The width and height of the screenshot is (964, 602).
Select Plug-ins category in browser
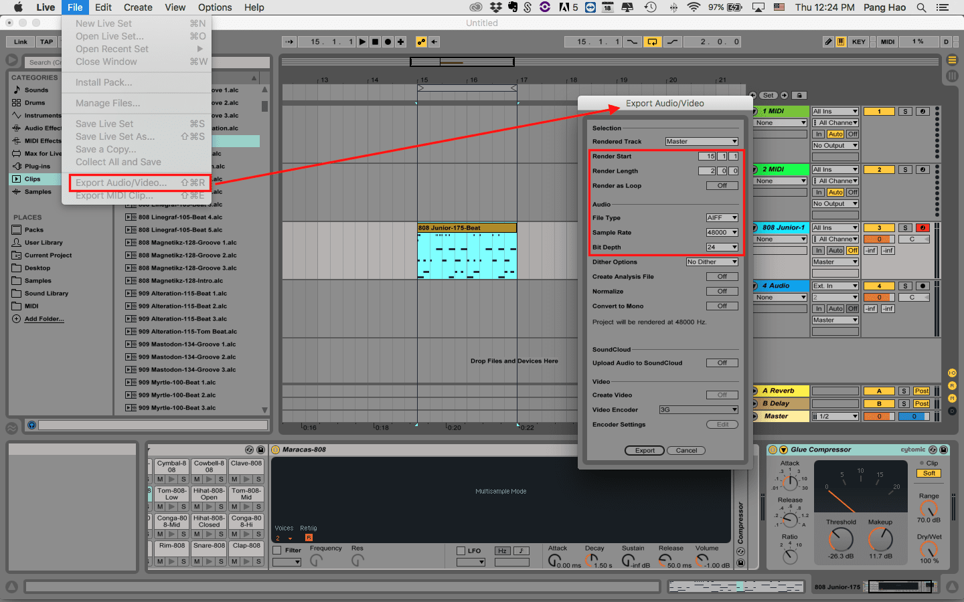[37, 166]
